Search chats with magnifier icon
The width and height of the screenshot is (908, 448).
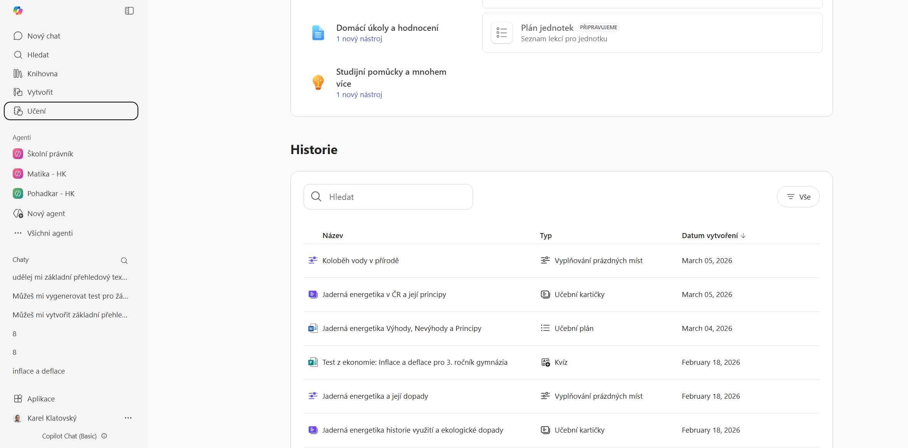pos(124,260)
